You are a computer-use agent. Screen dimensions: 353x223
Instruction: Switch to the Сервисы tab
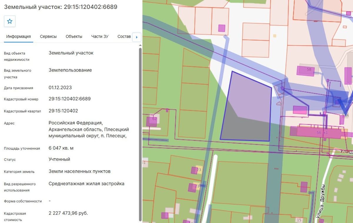point(48,37)
